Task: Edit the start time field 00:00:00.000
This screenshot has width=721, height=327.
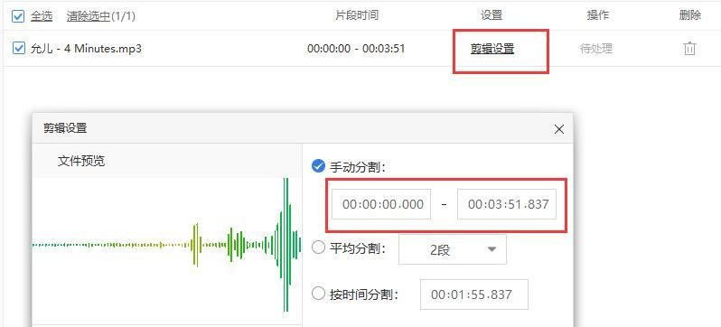Action: (x=381, y=204)
